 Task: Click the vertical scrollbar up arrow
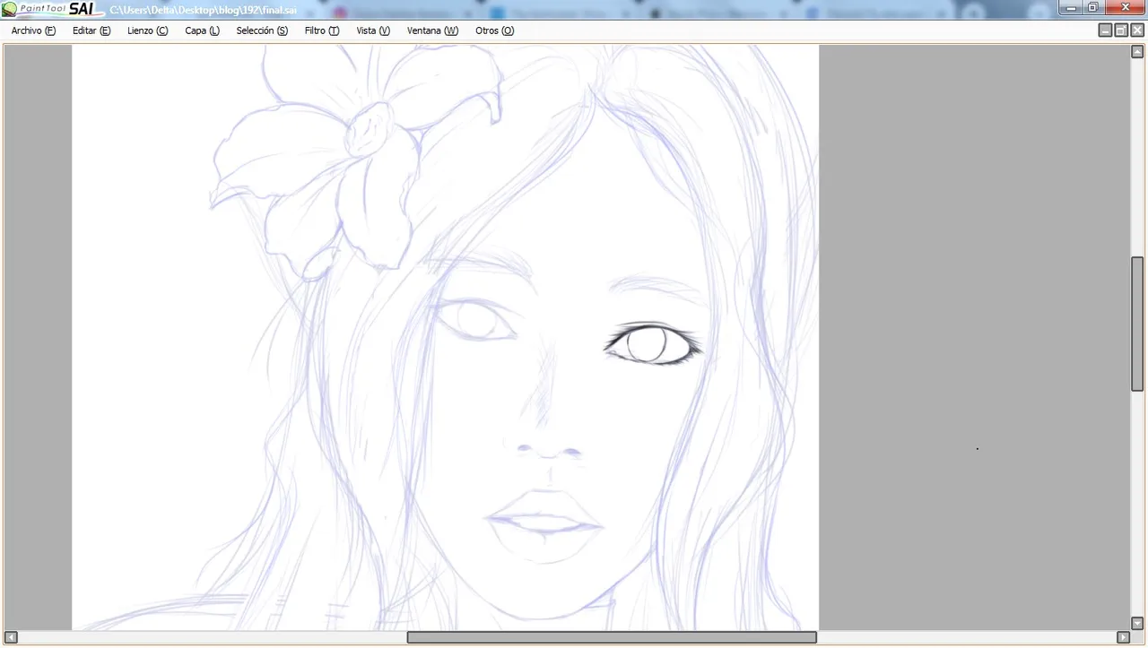[x=1137, y=52]
